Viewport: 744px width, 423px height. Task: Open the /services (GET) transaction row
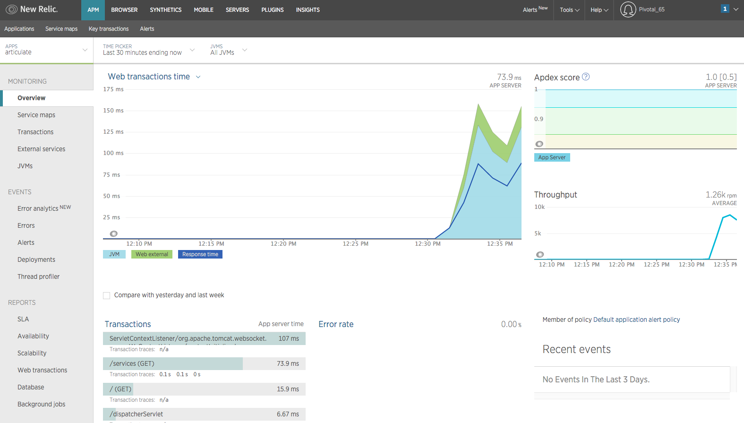tap(204, 363)
